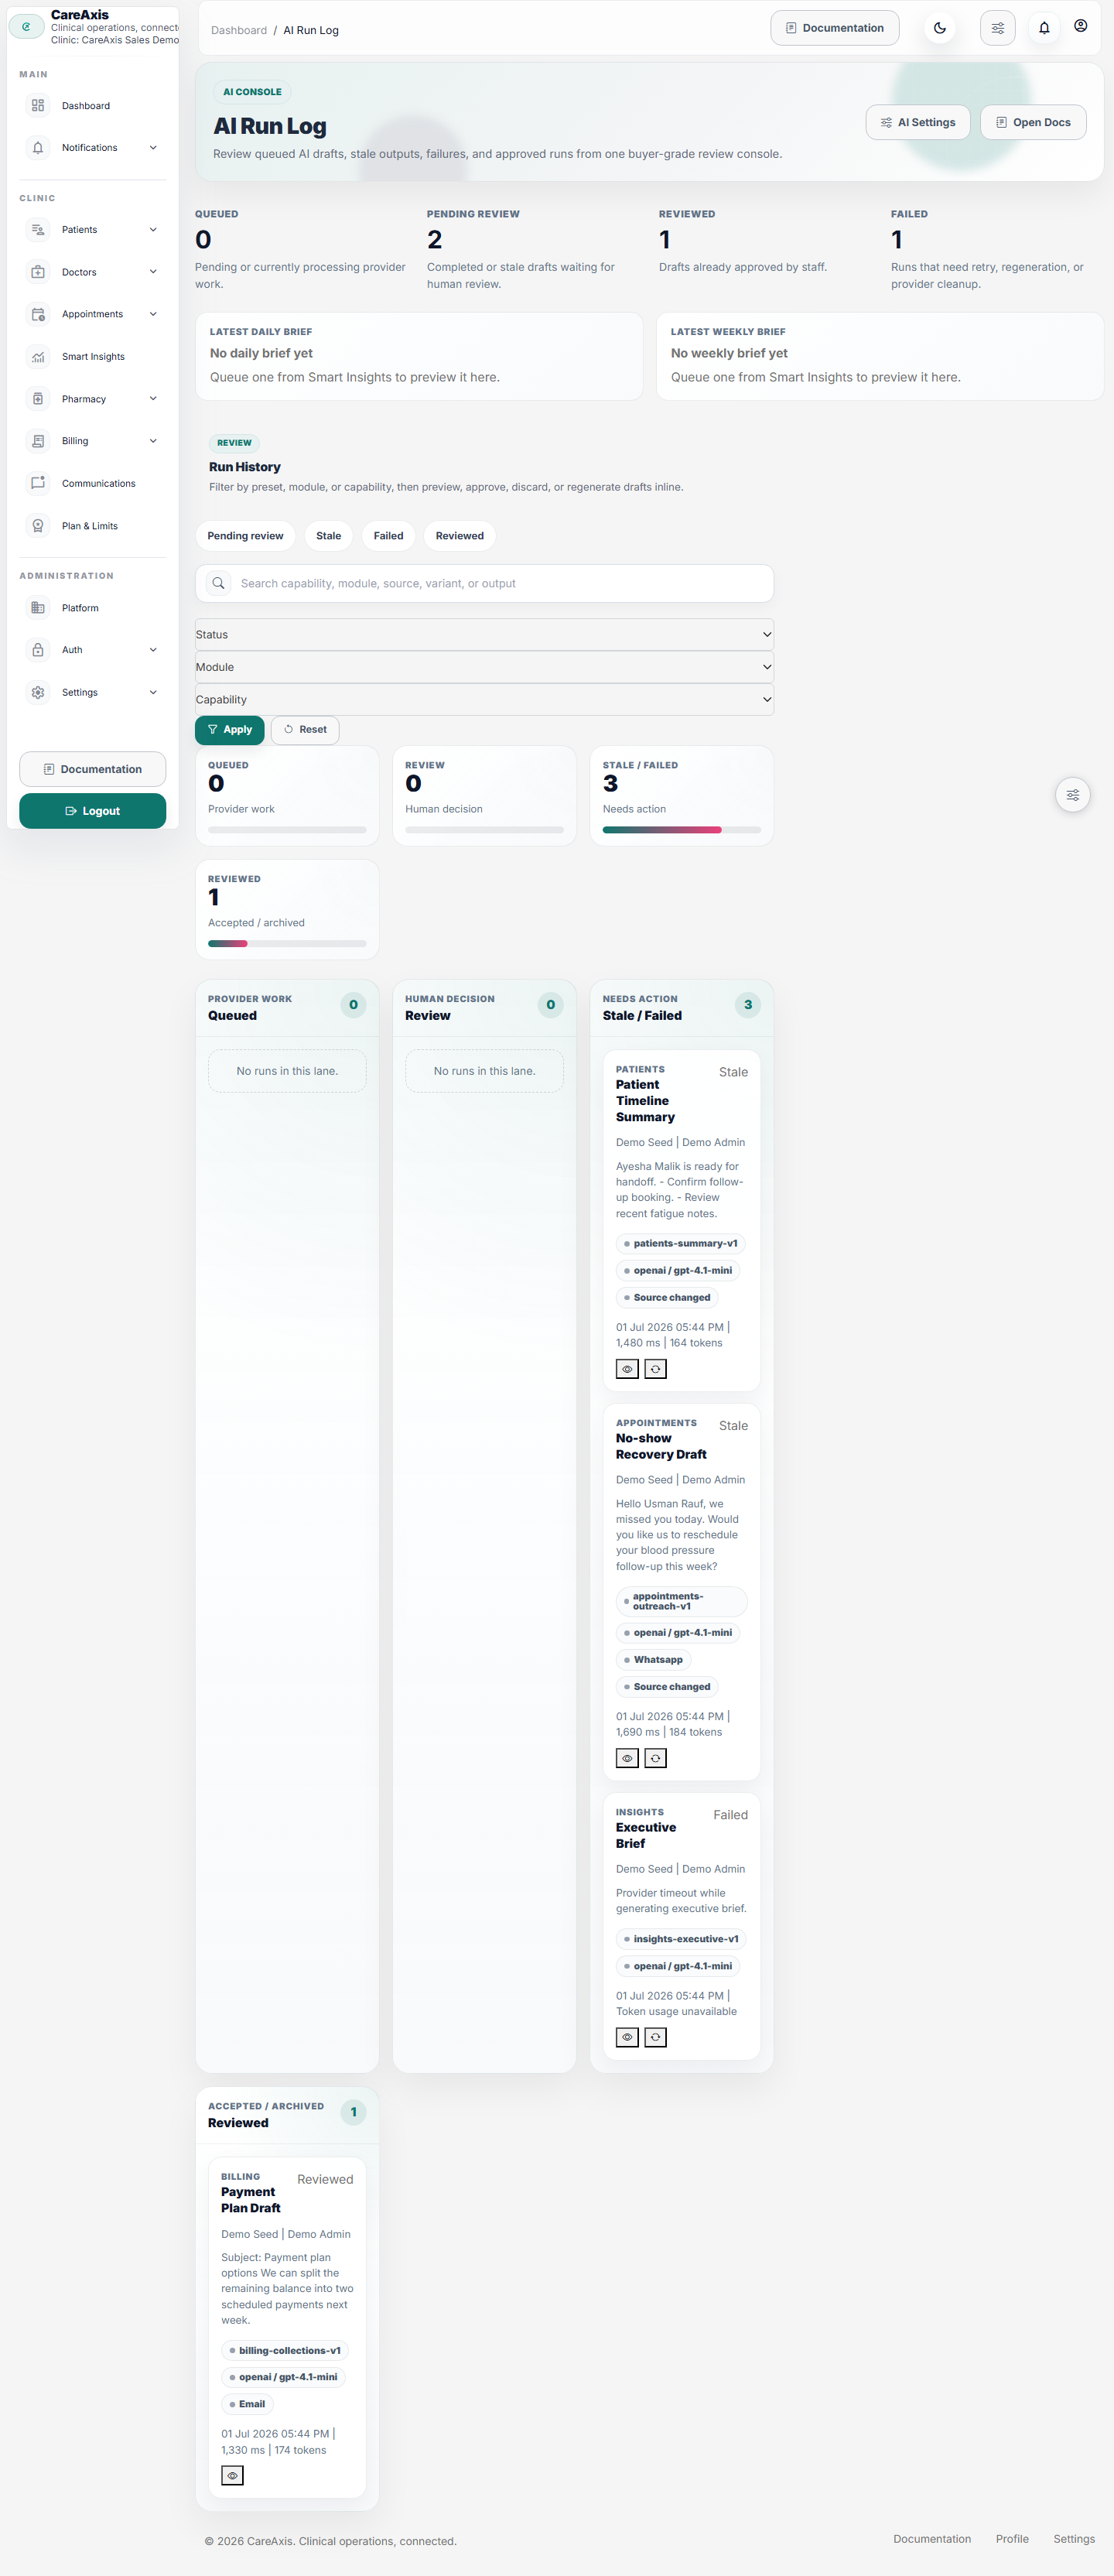Click the search magnifier icon
Viewport: 1114px width, 2576px height.
pos(218,583)
